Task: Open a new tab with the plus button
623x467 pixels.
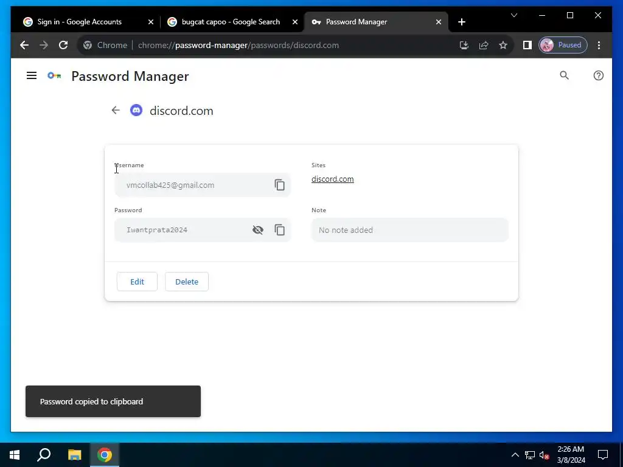Action: 461,22
